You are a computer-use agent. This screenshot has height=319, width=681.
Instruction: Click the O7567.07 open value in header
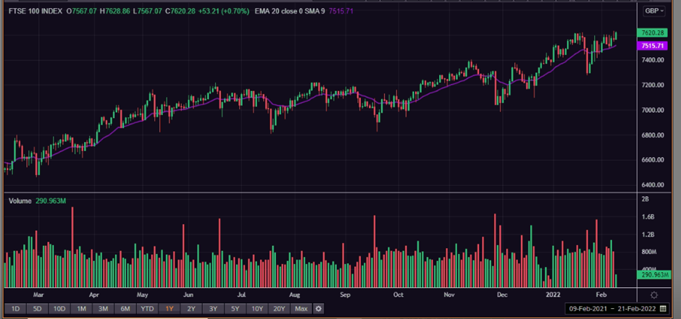(x=81, y=12)
